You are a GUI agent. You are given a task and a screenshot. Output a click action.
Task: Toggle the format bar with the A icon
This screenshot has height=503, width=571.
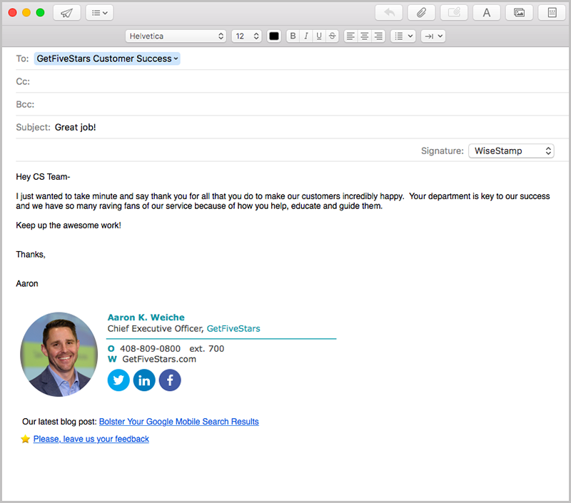pos(487,13)
